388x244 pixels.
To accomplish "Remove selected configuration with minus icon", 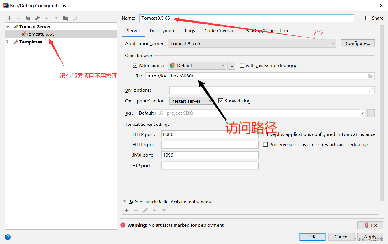I will (18, 18).
